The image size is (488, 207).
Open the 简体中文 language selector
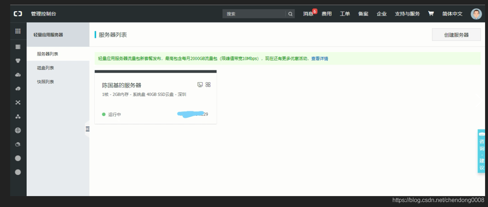click(x=452, y=14)
